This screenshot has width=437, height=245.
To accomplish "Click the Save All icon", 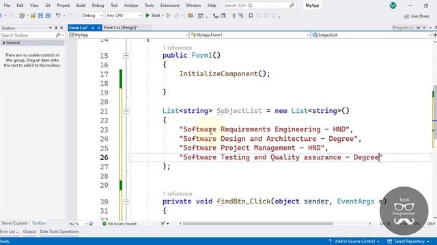I will click(x=48, y=16).
